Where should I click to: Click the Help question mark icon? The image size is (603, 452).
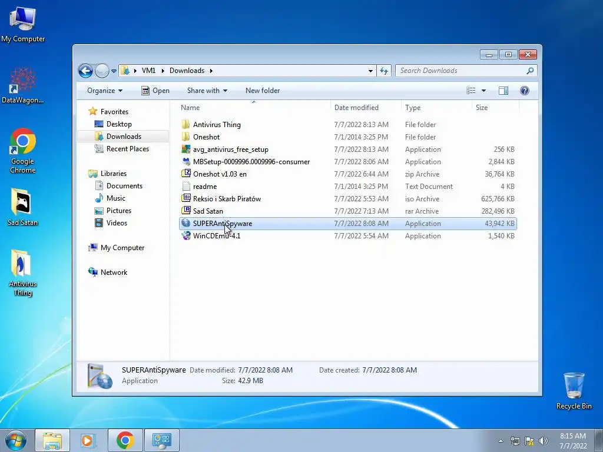tap(525, 91)
